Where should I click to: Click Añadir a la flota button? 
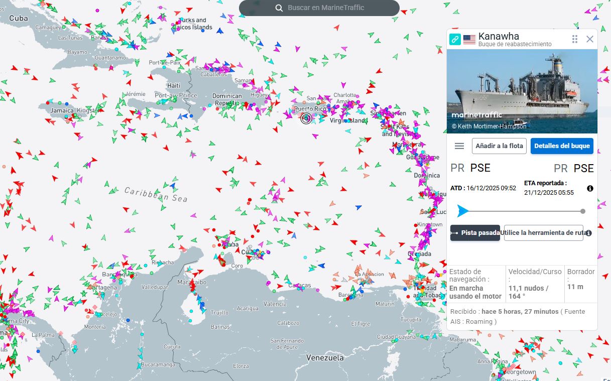click(499, 146)
